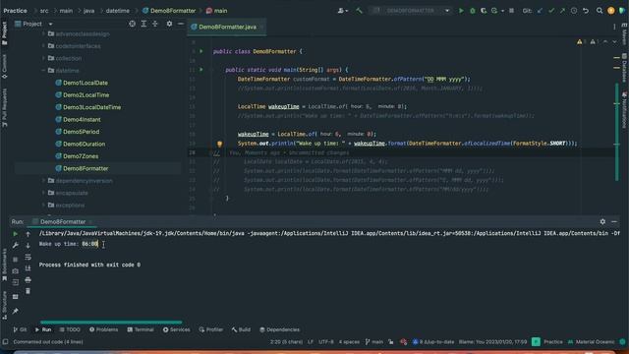Update project via Git blue arrow
This screenshot has width=629, height=354.
(540, 11)
